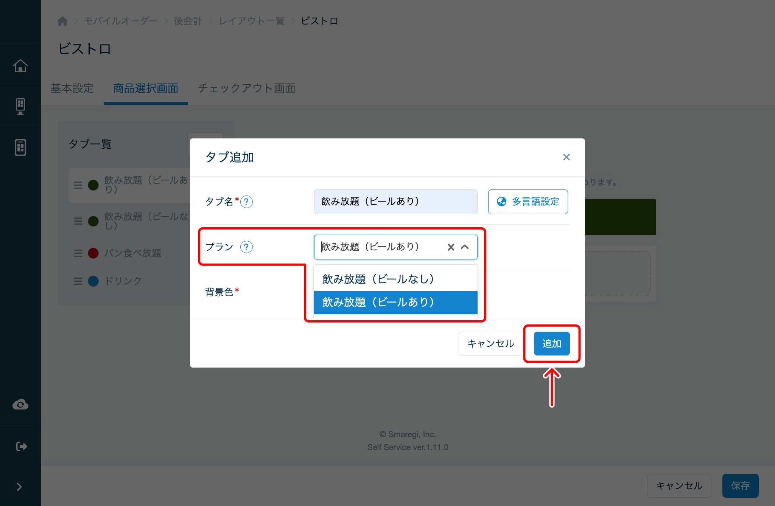This screenshot has width=775, height=506.
Task: Open the mobile order sidebar icon
Action: click(20, 147)
